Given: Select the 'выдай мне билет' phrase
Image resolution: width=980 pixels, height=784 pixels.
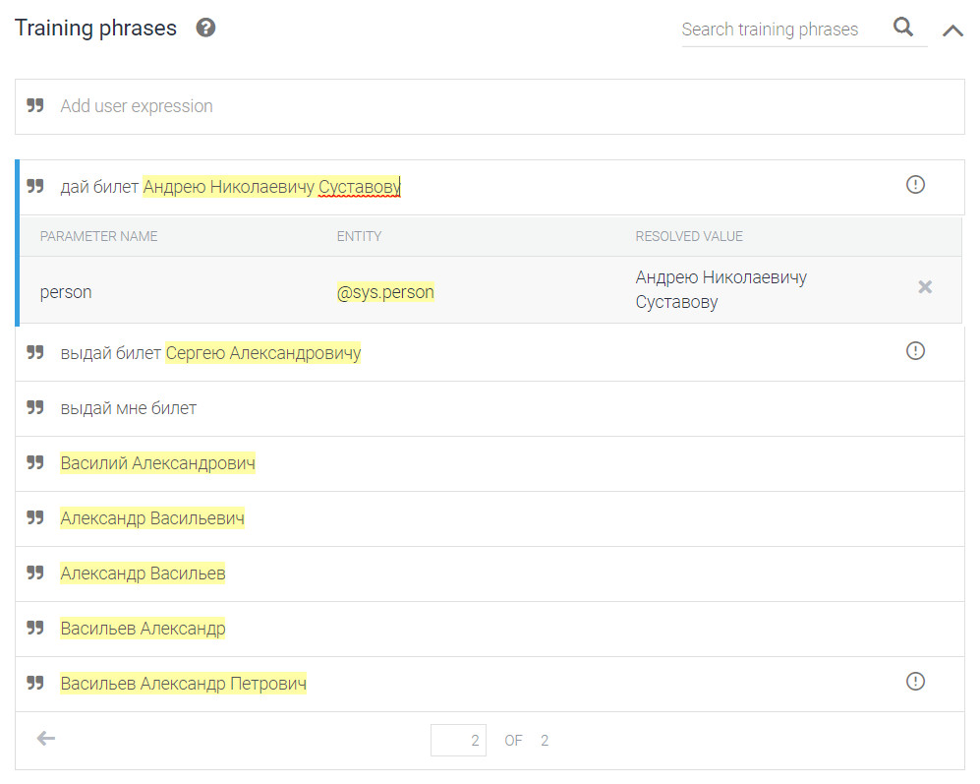Looking at the screenshot, I should pos(129,408).
